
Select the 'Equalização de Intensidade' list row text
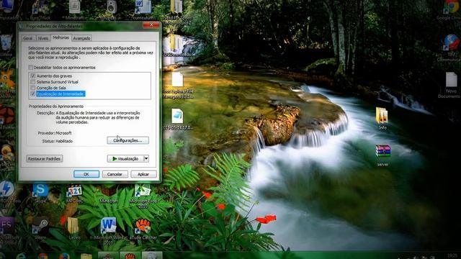click(x=61, y=94)
